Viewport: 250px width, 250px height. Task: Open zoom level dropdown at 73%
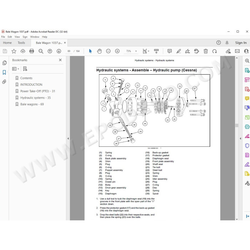point(136,51)
